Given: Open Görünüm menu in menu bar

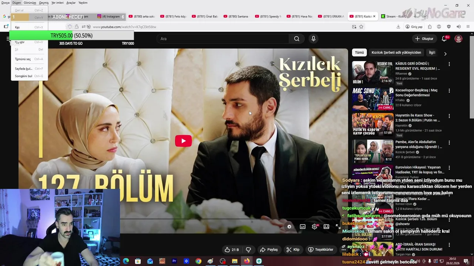Looking at the screenshot, I should click(x=30, y=3).
